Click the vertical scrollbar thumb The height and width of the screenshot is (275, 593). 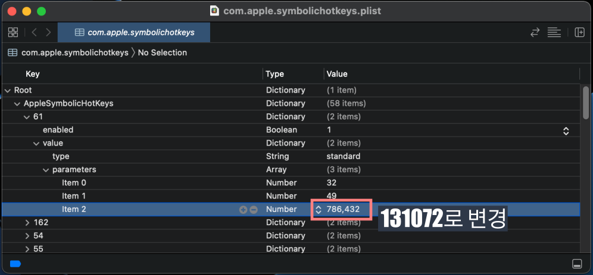[x=586, y=103]
